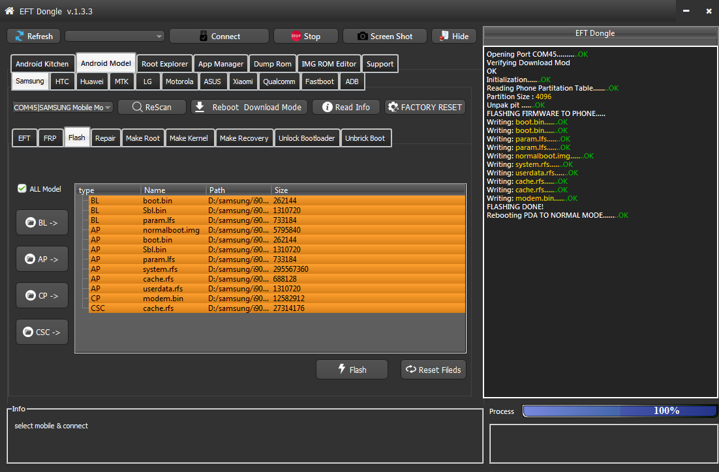719x472 pixels.
Task: Select the Samsung brand tab
Action: (x=30, y=81)
